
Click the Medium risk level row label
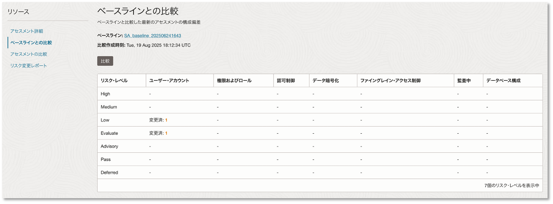click(109, 107)
